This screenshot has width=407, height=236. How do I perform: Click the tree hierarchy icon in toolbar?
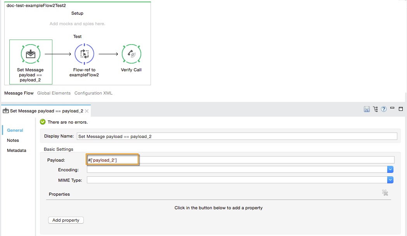point(375,109)
